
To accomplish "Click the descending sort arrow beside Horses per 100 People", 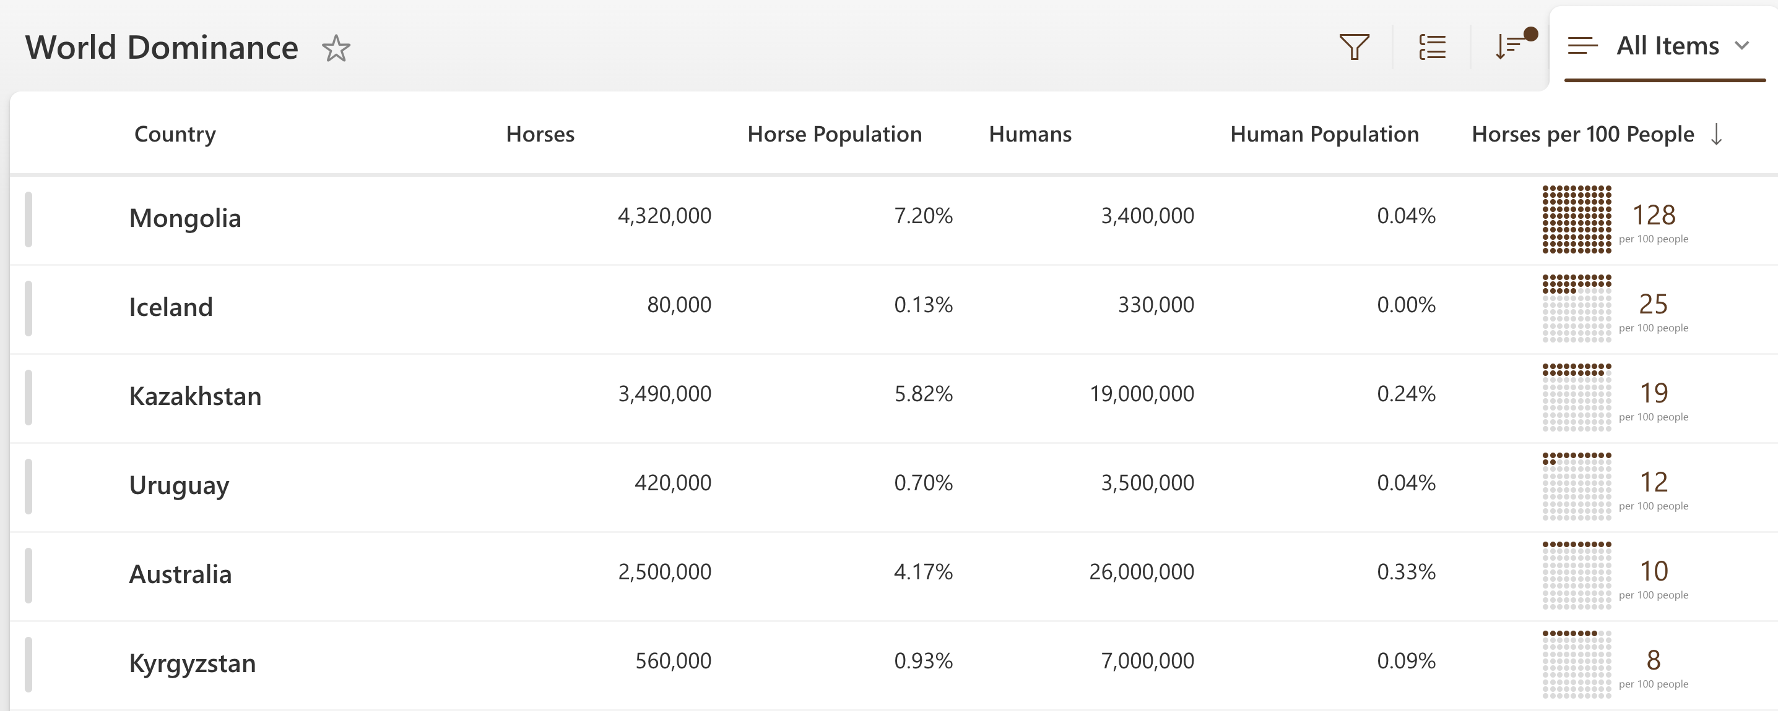I will tap(1717, 134).
